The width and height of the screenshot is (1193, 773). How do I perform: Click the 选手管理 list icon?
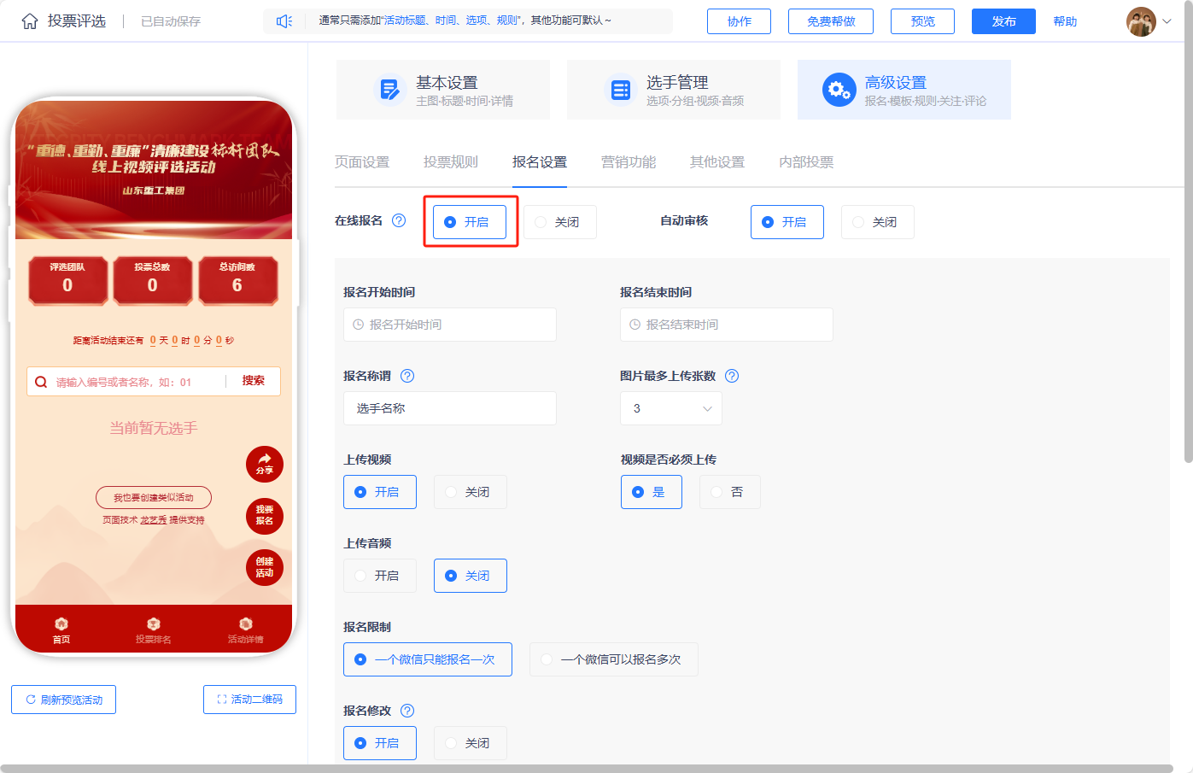point(620,89)
